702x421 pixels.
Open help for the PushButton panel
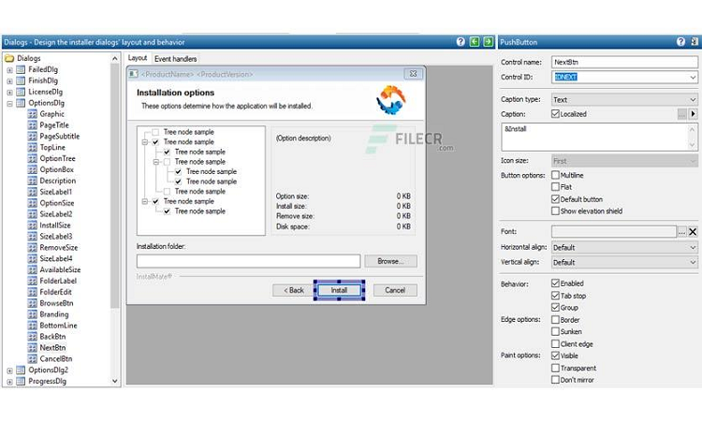680,42
